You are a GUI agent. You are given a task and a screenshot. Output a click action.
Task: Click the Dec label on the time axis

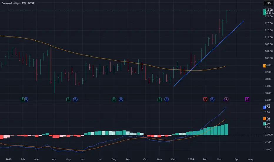coord(173,159)
